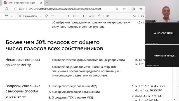Rotate the PDF page

pyautogui.click(x=100, y=16)
